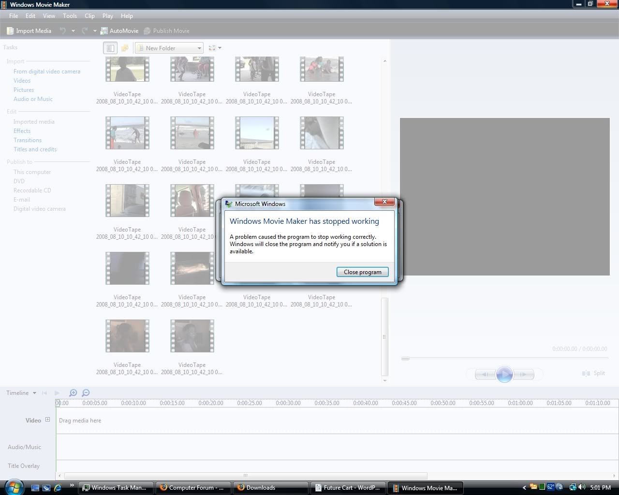The image size is (619, 495).
Task: Open the Help menu
Action: tap(127, 16)
